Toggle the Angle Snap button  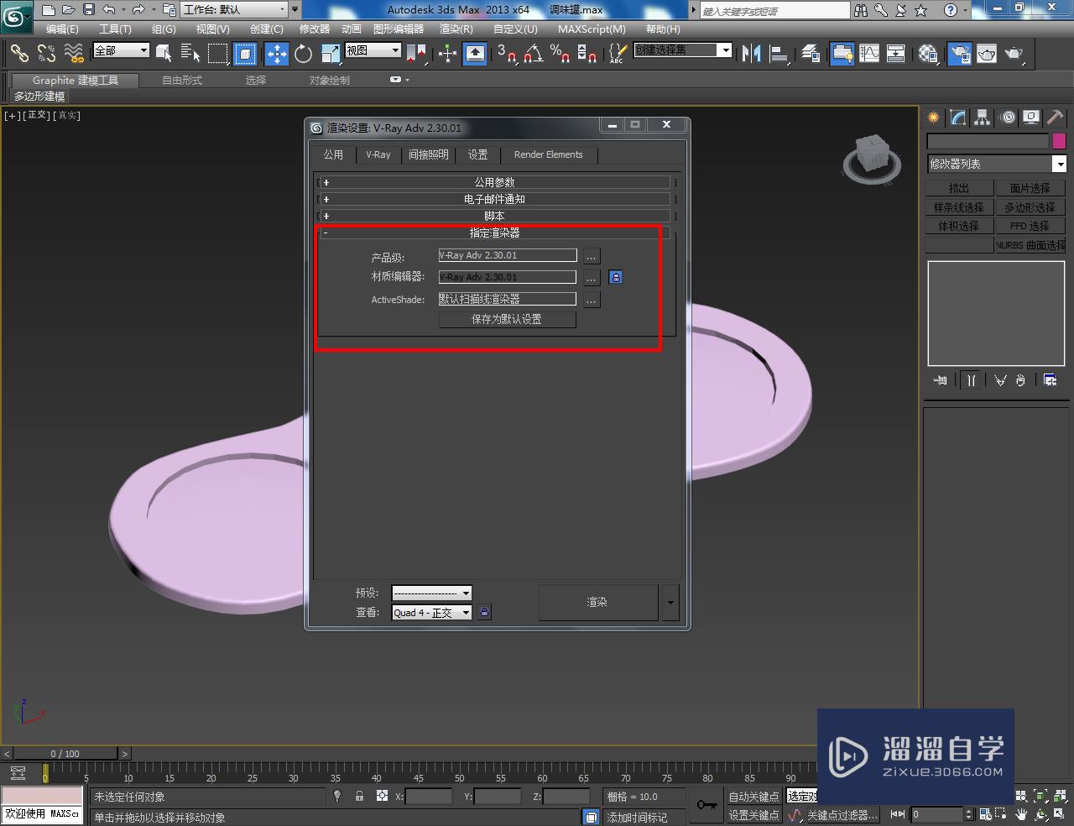[x=534, y=54]
